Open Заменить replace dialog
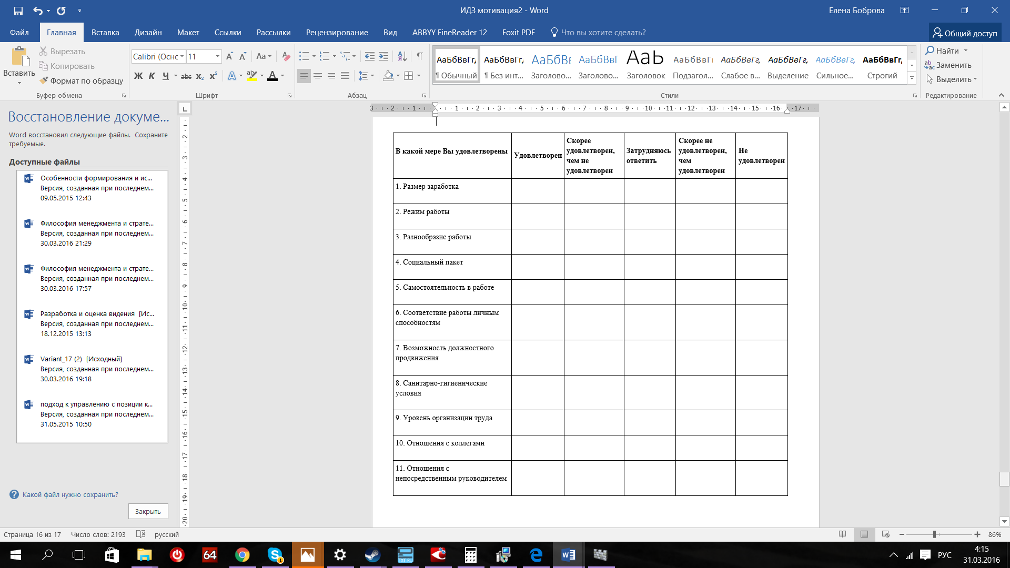Image resolution: width=1010 pixels, height=568 pixels. tap(948, 65)
